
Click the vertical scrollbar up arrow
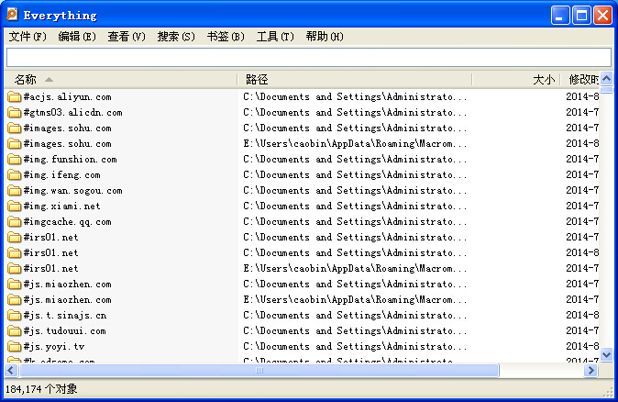click(x=607, y=79)
